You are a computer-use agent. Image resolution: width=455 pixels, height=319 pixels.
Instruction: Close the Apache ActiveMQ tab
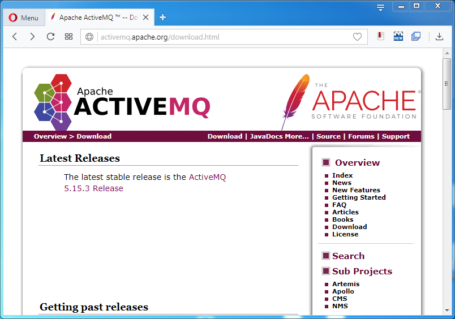coord(146,18)
